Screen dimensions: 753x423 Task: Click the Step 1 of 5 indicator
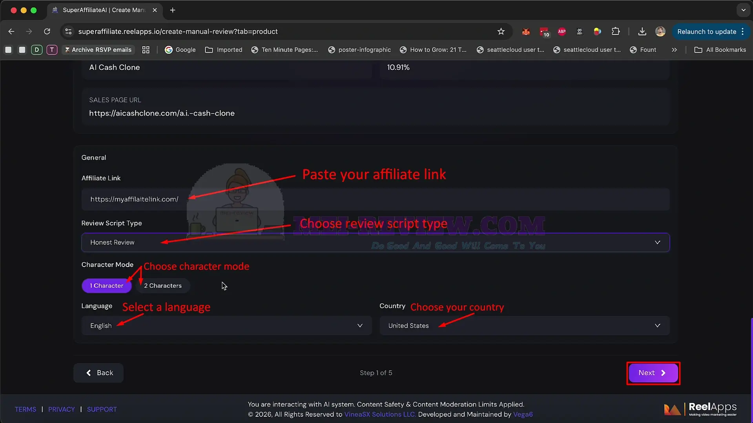point(376,373)
